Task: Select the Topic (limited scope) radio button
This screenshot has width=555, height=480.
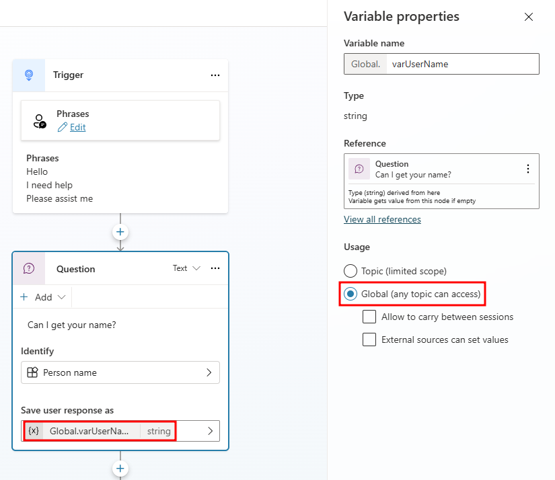Action: (350, 271)
